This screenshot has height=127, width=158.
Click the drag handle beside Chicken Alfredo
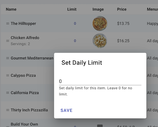tap(8, 41)
